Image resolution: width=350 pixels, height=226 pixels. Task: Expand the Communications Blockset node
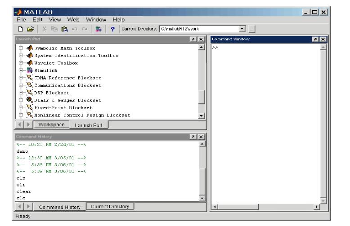[21, 85]
